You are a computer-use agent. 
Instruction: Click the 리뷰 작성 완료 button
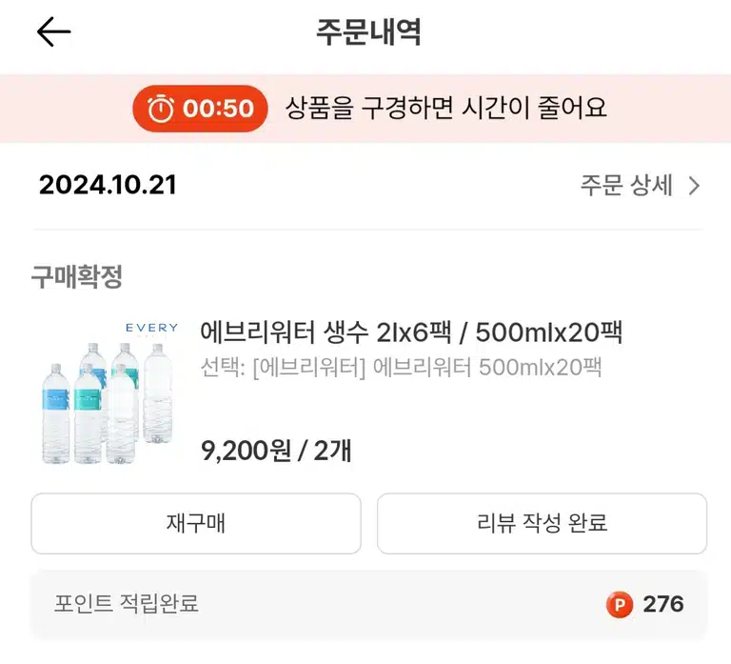(542, 524)
